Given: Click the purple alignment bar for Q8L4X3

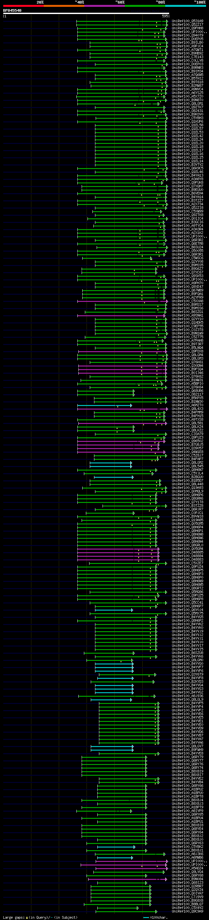Looking at the screenshot, I should [x=122, y=409].
